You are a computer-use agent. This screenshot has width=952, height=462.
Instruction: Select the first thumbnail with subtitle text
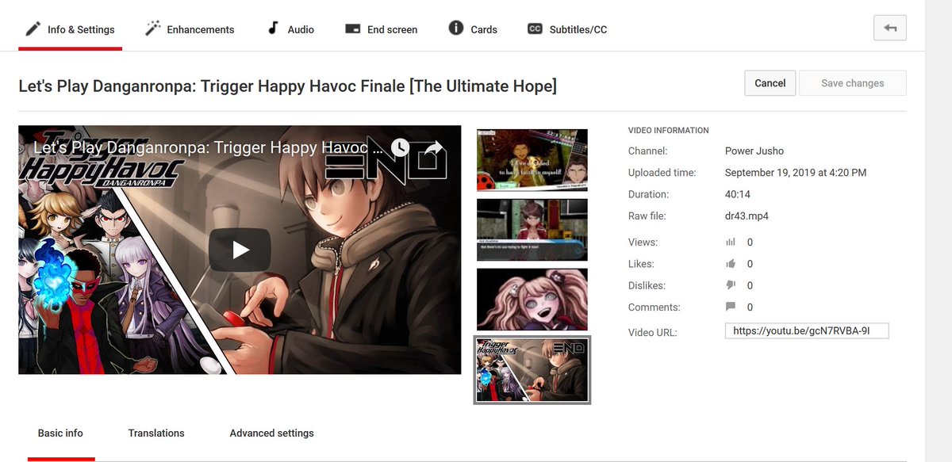coord(532,160)
